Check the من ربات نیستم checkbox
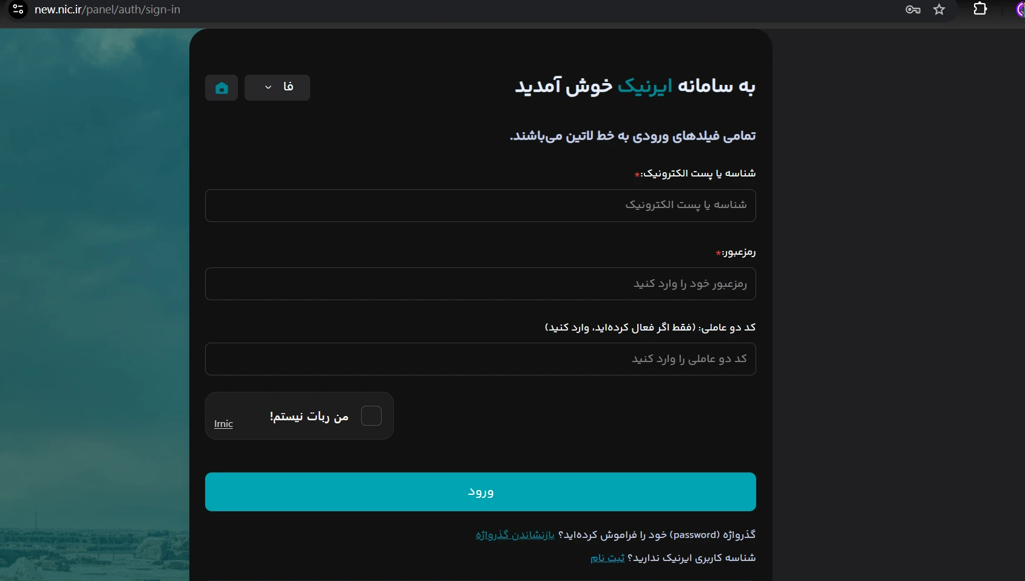Viewport: 1025px width, 581px height. click(x=371, y=416)
